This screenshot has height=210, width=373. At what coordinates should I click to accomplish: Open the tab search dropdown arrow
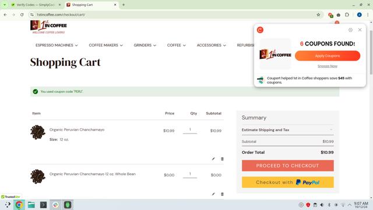[x=5, y=5]
